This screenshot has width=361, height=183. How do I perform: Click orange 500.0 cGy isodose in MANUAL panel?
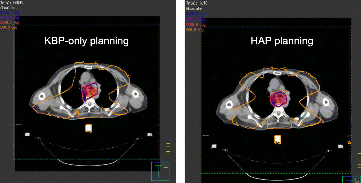point(9,27)
